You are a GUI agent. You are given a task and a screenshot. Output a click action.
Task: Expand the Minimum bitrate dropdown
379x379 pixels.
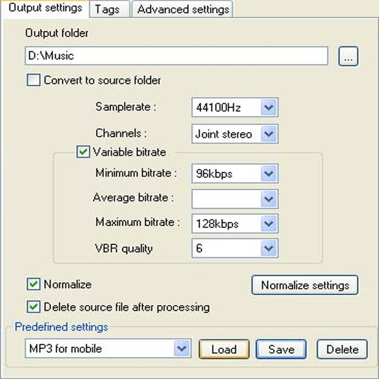235,174
